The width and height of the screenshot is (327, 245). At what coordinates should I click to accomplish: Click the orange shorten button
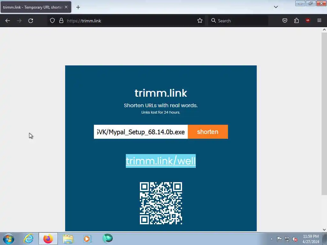click(x=208, y=132)
